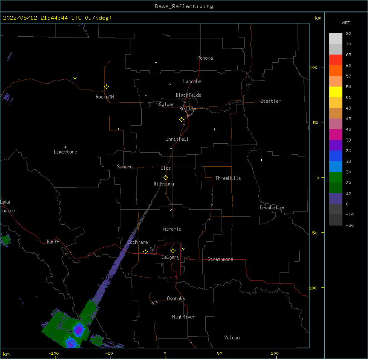Click the -100 tick on the bottom axis
Viewport: 368px width, 359px height.
pos(53,353)
